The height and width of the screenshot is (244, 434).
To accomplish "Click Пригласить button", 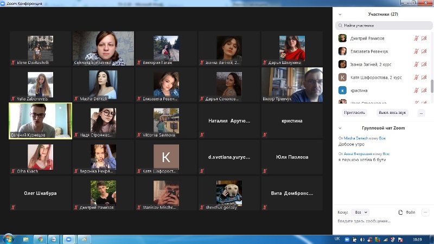I will click(x=354, y=113).
